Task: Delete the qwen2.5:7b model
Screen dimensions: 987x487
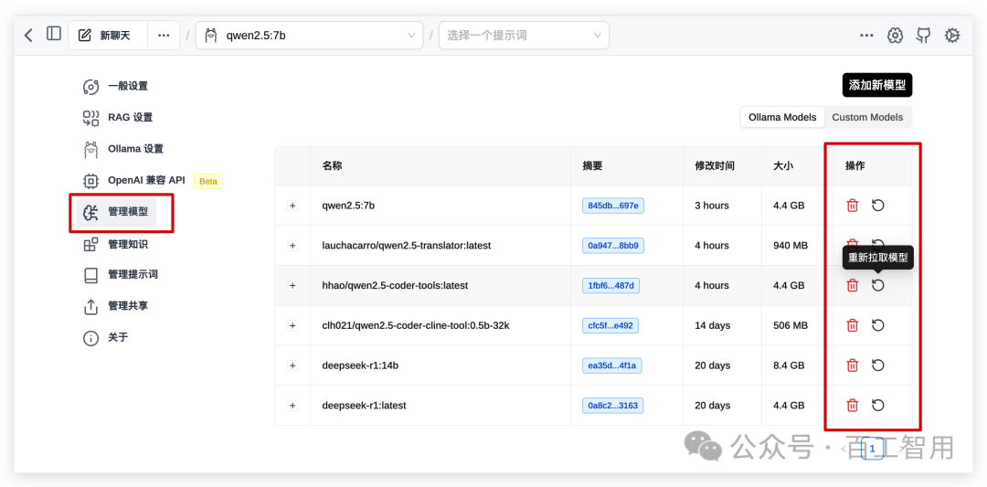Action: click(x=853, y=205)
